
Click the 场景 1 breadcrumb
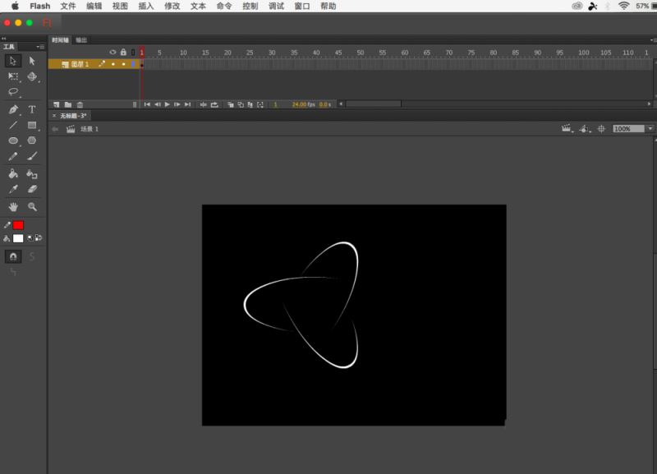coord(89,129)
